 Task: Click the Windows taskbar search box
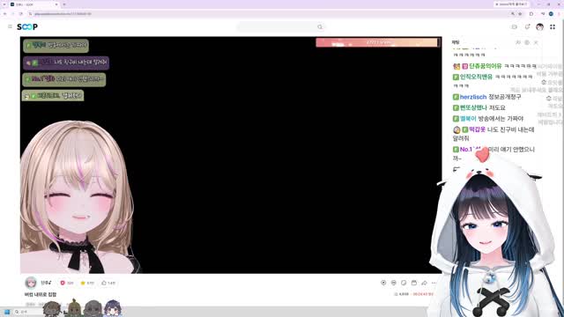28,312
